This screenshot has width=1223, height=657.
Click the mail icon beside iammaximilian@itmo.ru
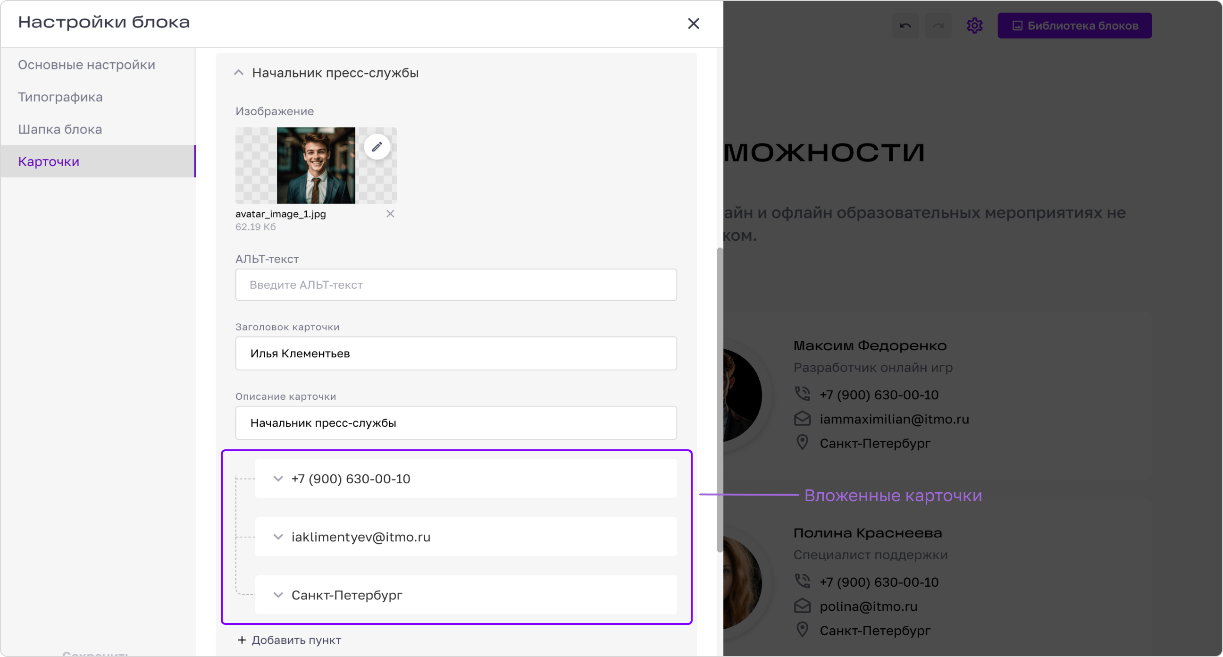(802, 419)
